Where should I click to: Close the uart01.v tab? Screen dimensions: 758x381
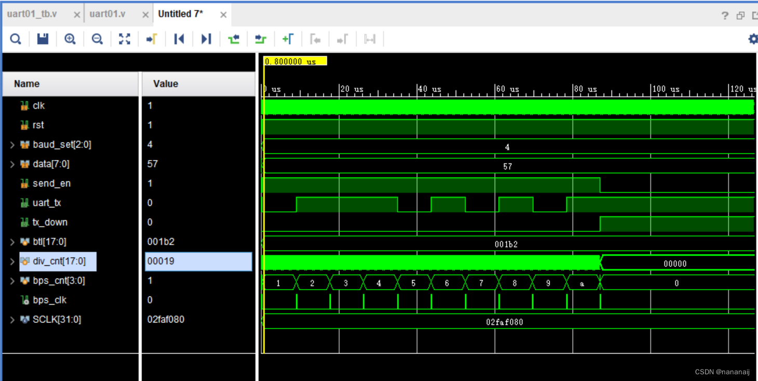(145, 15)
